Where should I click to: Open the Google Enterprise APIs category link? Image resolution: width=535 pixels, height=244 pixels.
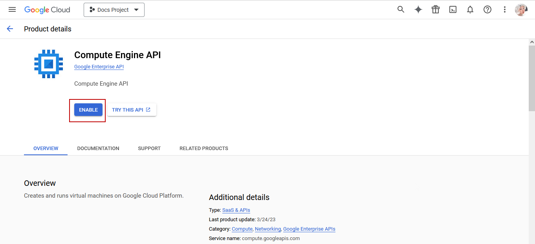coord(309,229)
